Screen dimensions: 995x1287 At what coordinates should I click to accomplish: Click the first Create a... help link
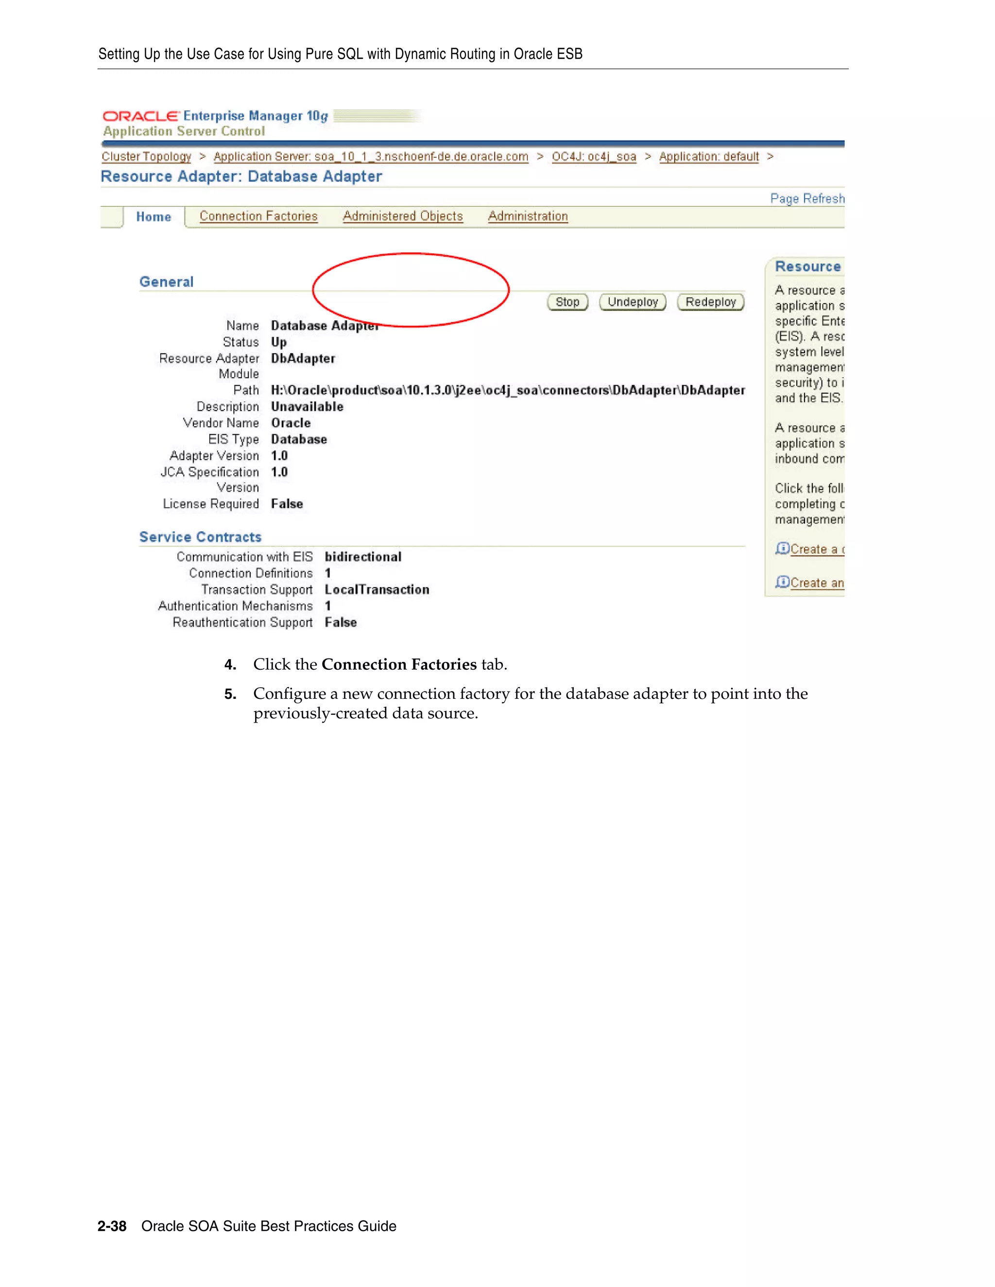click(x=817, y=549)
